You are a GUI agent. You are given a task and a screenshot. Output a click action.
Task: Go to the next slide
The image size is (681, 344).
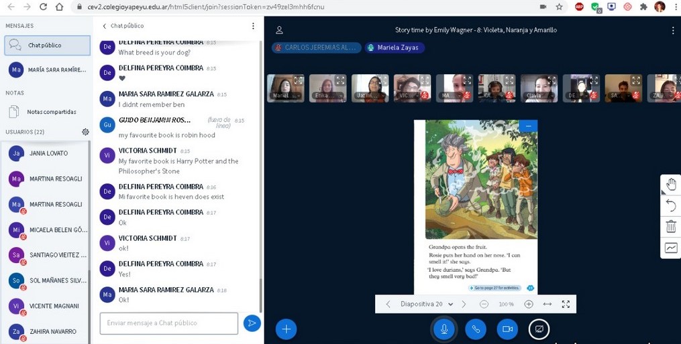coord(464,304)
